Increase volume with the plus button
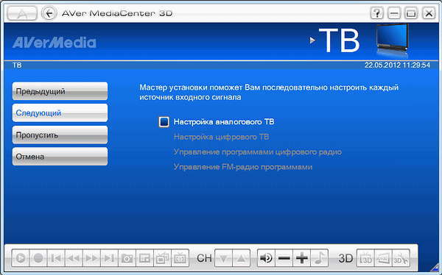Image resolution: width=442 pixels, height=275 pixels. [x=301, y=258]
